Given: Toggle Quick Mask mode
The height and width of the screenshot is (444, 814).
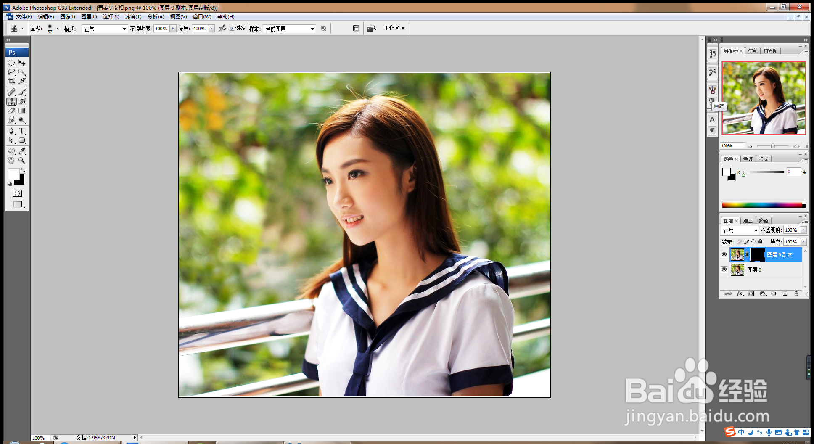Looking at the screenshot, I should pos(17,193).
